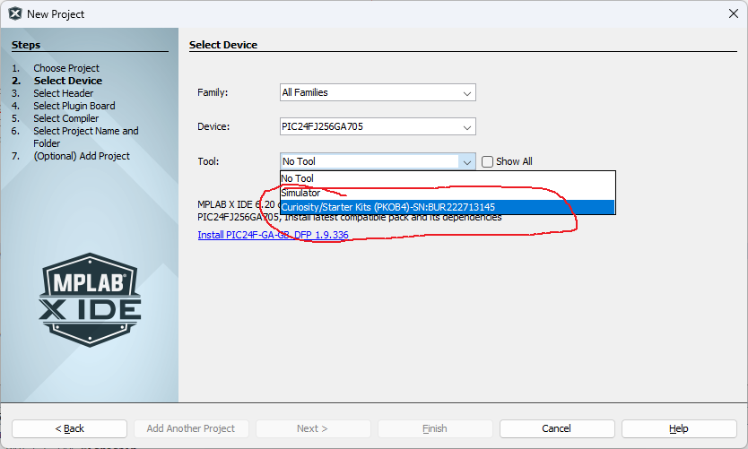Click the MPLAB X icon in title bar

pyautogui.click(x=15, y=13)
